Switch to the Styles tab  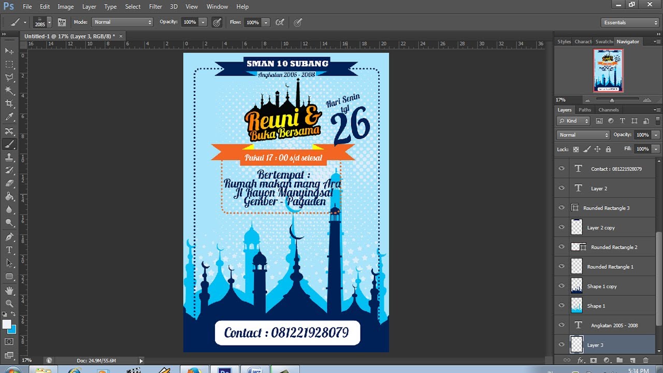click(564, 41)
